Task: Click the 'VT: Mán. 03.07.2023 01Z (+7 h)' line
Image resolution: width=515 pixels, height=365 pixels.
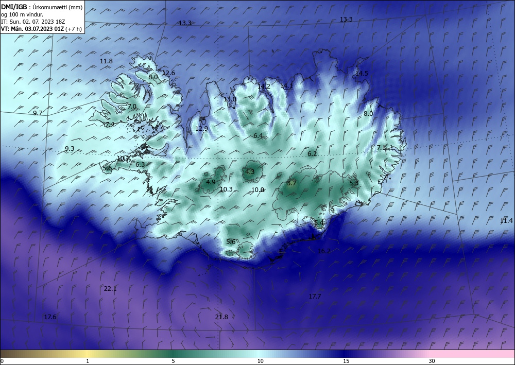Action: click(41, 29)
